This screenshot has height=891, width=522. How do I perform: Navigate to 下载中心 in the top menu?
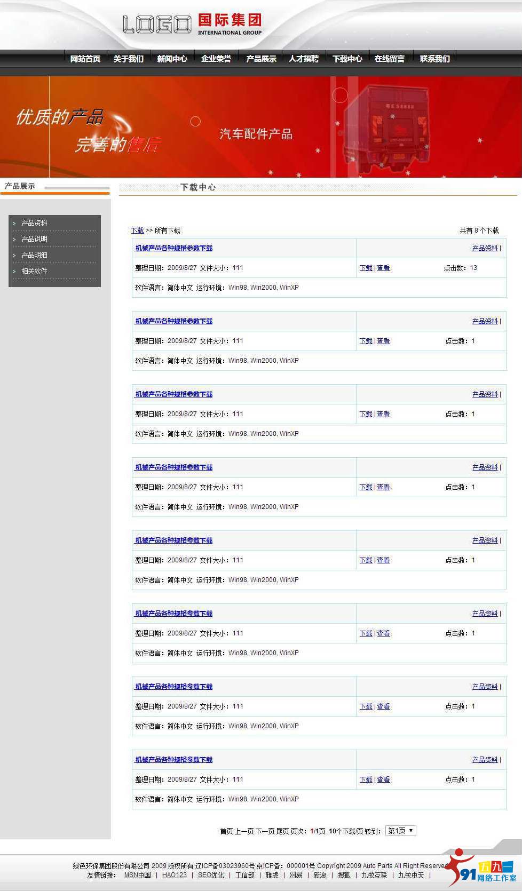click(x=347, y=59)
